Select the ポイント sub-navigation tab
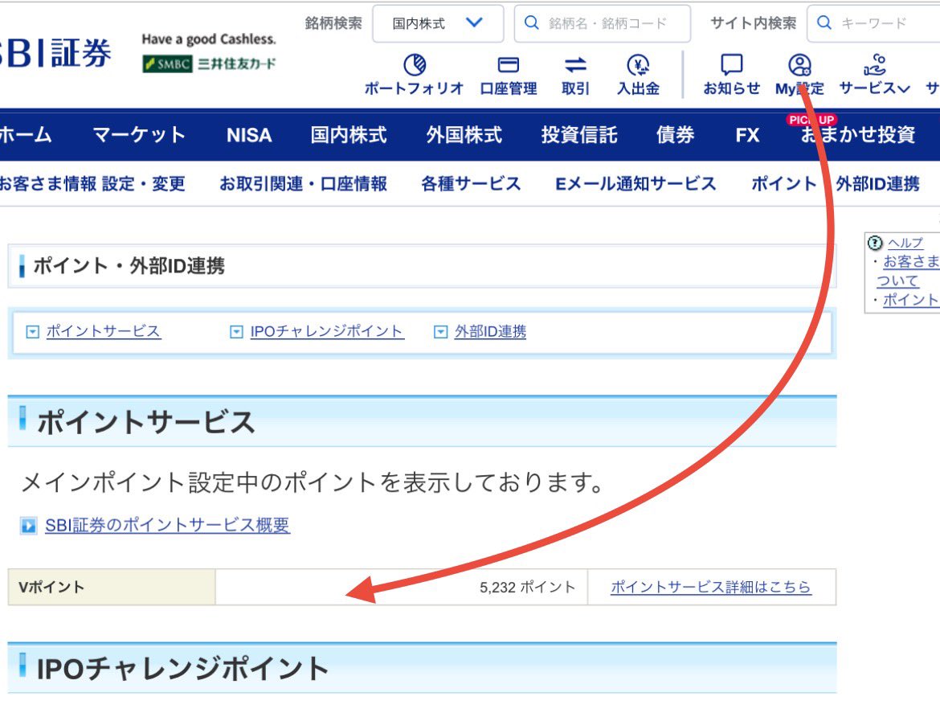Viewport: 940px width, 709px height. (780, 182)
